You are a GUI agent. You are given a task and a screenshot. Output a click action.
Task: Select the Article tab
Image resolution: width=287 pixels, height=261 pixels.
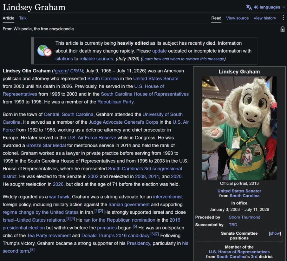pyautogui.click(x=9, y=18)
